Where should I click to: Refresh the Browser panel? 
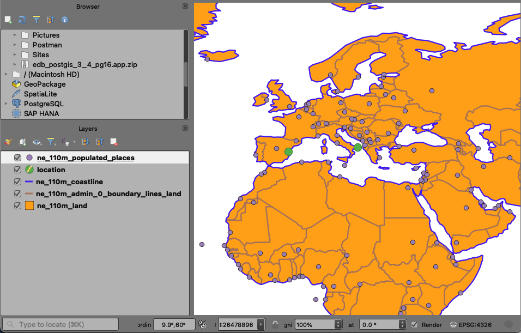[22, 20]
